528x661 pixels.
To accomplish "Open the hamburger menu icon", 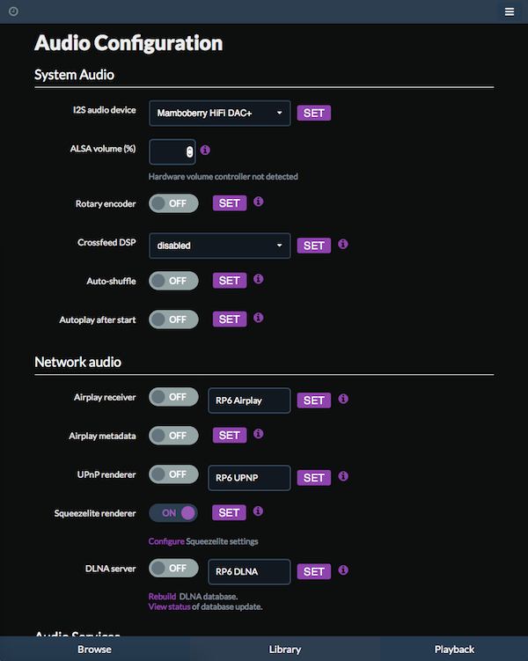I will tap(509, 11).
